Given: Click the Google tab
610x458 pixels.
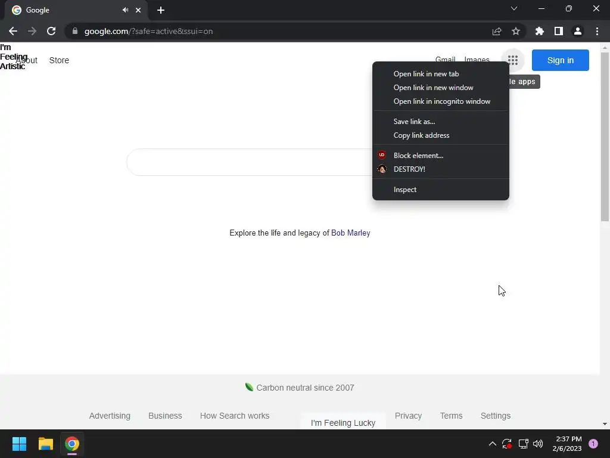Looking at the screenshot, I should tap(76, 10).
